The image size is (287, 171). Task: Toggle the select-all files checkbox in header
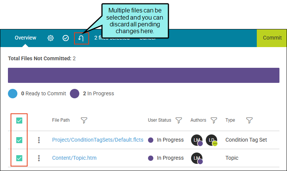pyautogui.click(x=19, y=121)
